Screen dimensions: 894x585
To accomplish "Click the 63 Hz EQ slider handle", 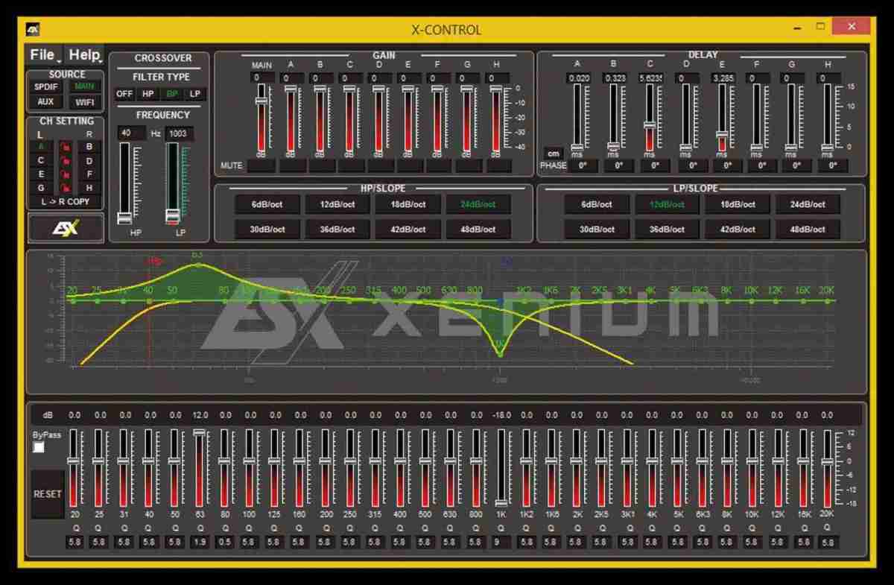I will click(199, 432).
